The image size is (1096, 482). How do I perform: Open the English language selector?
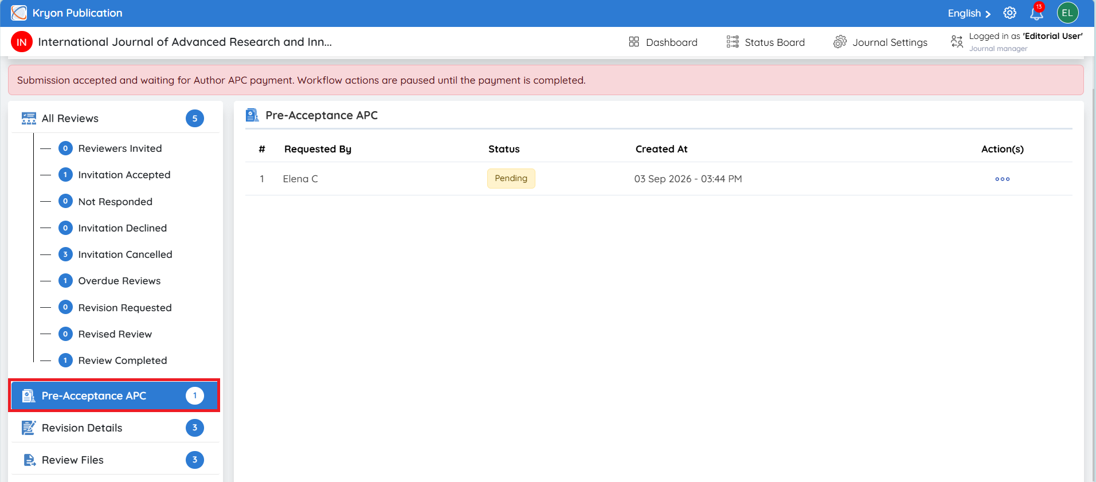coord(969,13)
